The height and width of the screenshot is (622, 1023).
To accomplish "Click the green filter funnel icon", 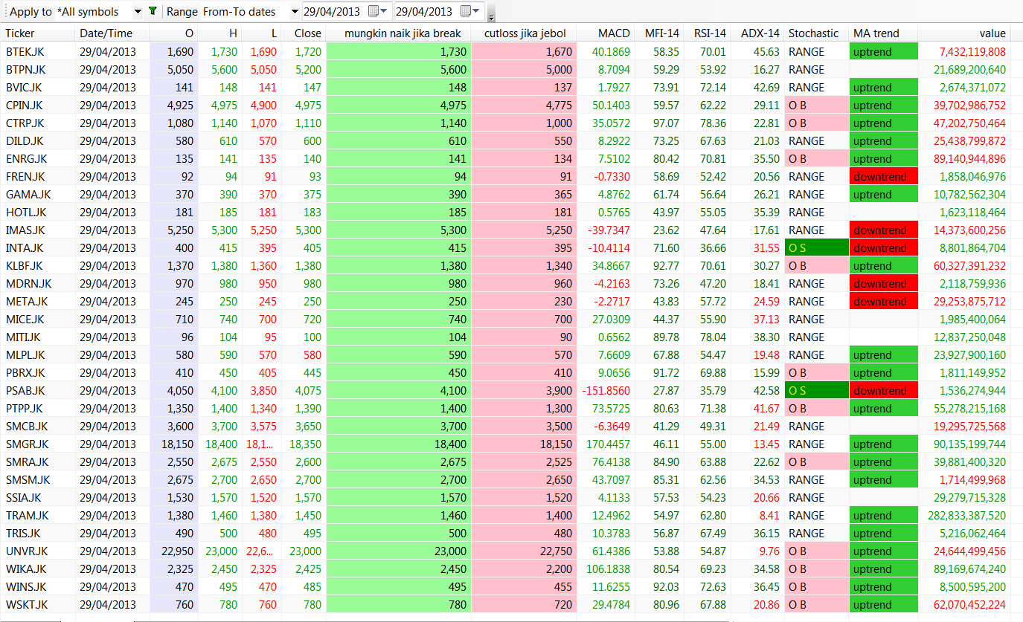I will (x=153, y=11).
